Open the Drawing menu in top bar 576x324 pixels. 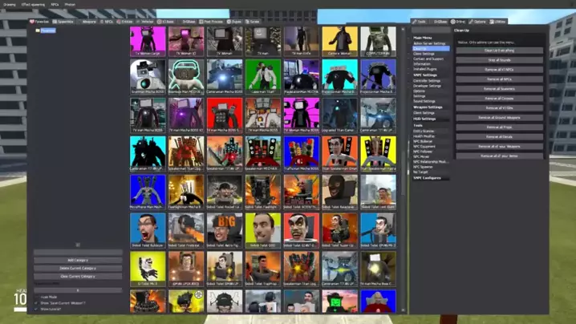[x=10, y=4]
